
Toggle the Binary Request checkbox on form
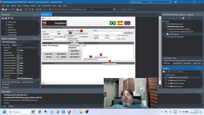(68, 39)
